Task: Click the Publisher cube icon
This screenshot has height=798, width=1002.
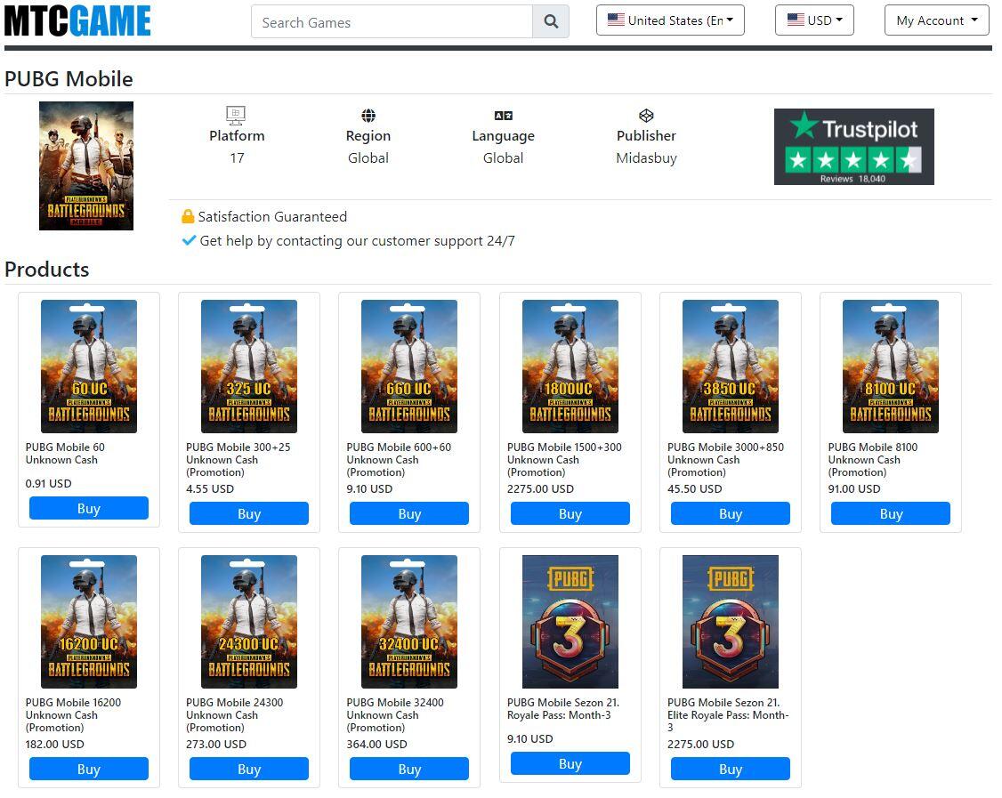Action: click(x=646, y=116)
